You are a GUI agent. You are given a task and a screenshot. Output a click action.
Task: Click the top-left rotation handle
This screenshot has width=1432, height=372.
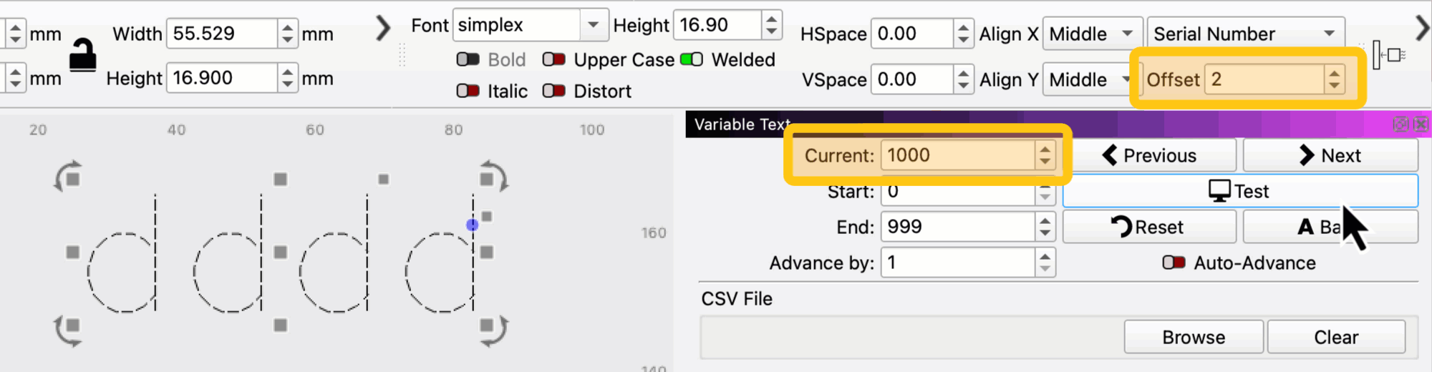pyautogui.click(x=69, y=177)
